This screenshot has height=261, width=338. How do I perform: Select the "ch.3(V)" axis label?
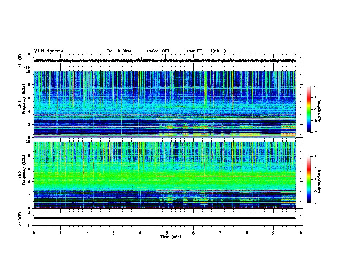point(20,219)
